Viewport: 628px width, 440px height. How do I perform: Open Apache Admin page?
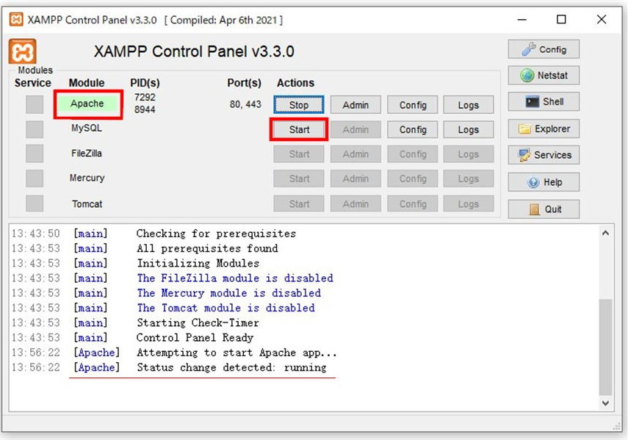click(355, 105)
